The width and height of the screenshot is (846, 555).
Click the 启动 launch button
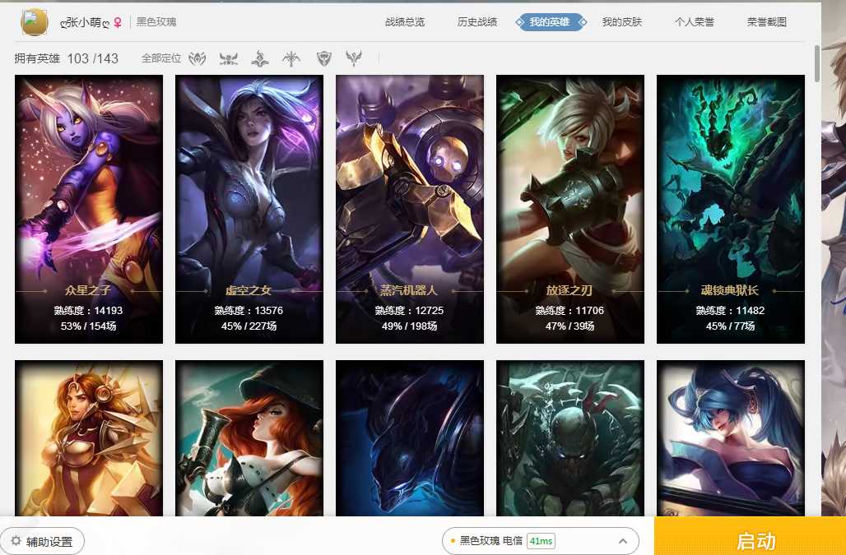[x=750, y=536]
